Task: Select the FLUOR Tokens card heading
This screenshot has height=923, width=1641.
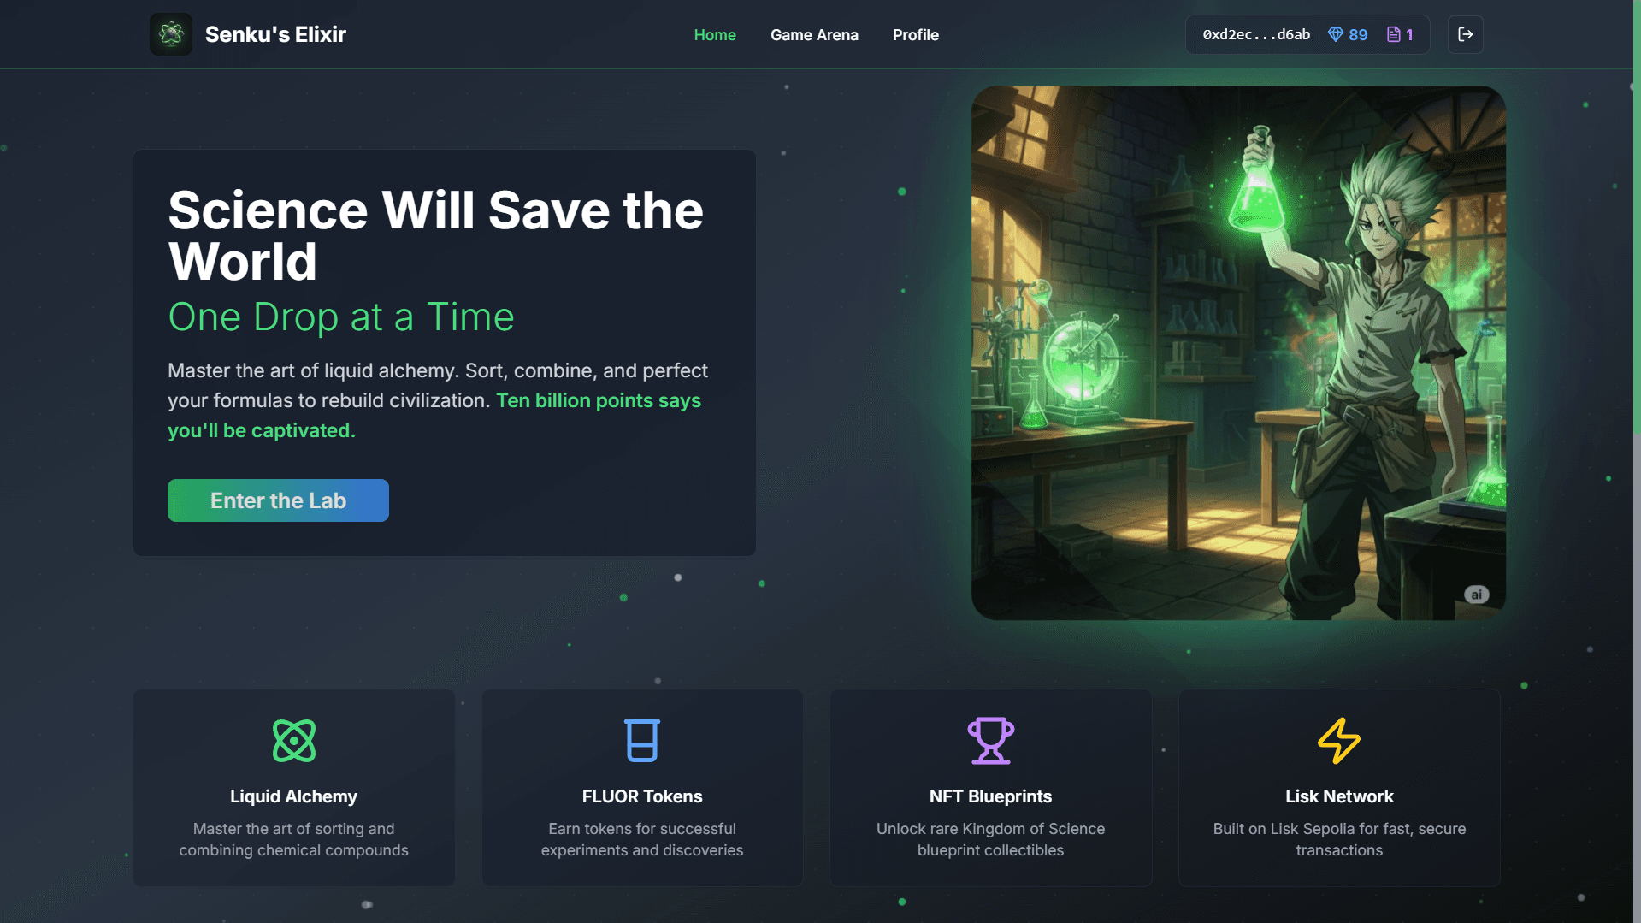Action: click(x=642, y=796)
